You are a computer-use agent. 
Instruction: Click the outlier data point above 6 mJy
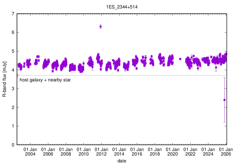[x=101, y=27]
